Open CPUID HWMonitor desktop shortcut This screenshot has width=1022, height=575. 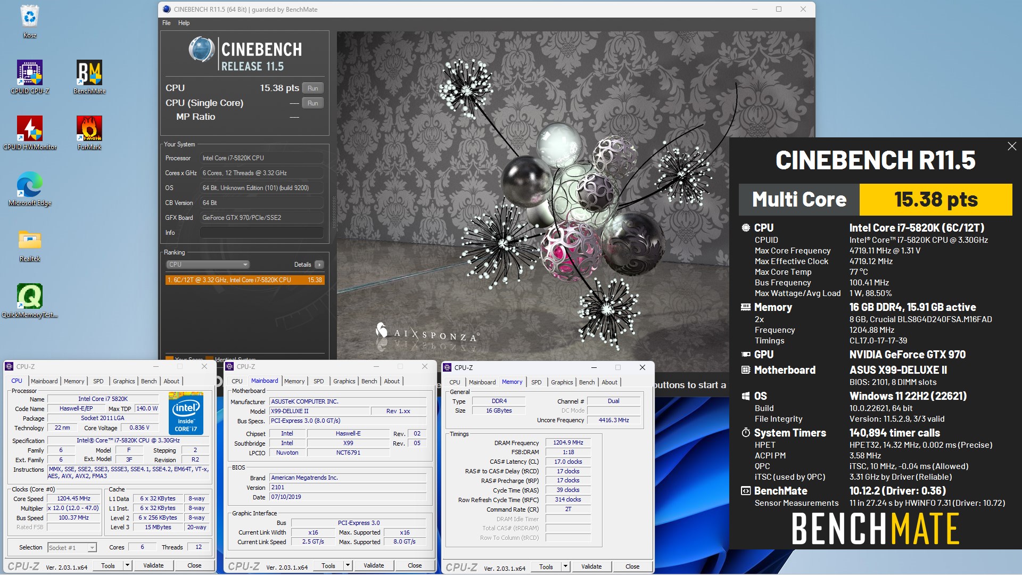point(30,133)
